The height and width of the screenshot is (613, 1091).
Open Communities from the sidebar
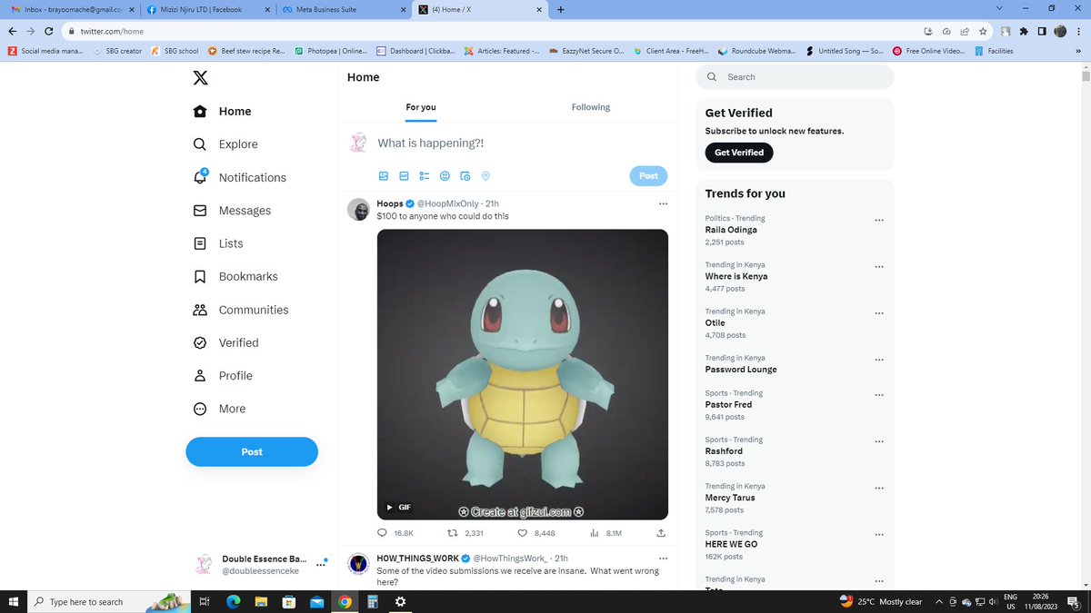coord(241,310)
